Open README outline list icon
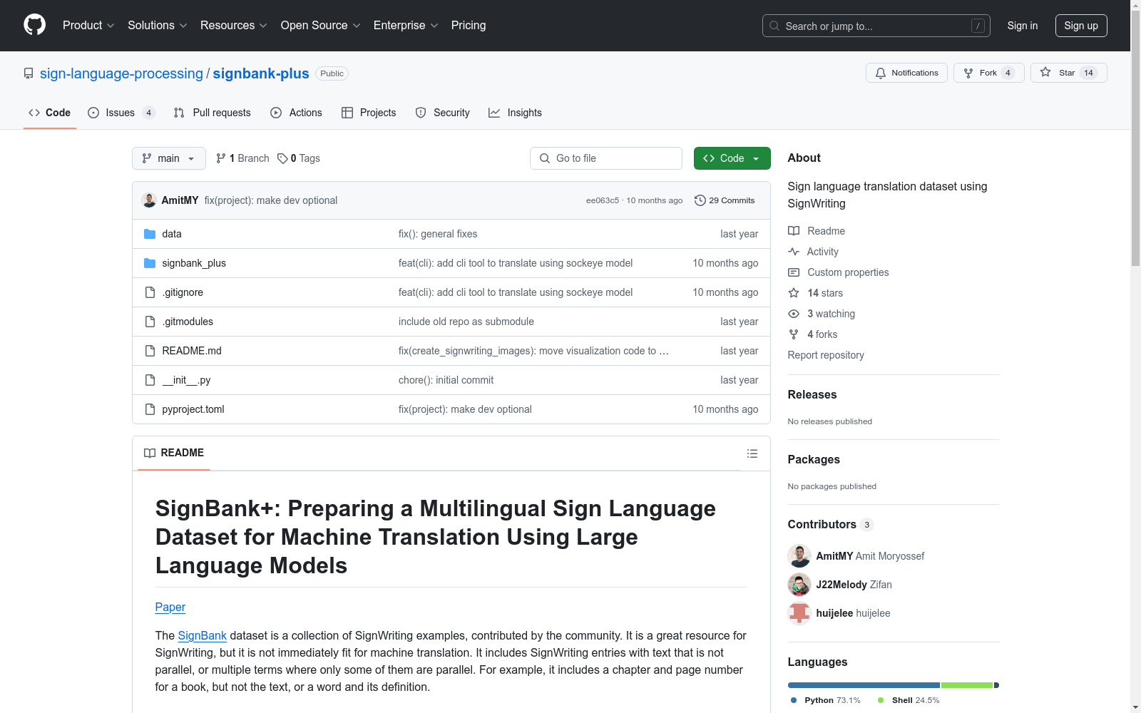 coord(752,453)
